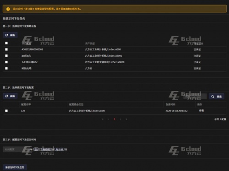Image resolution: width=229 pixels, height=171 pixels.
Task: Select page 1 in the pagination
Action: (x=114, y=119)
